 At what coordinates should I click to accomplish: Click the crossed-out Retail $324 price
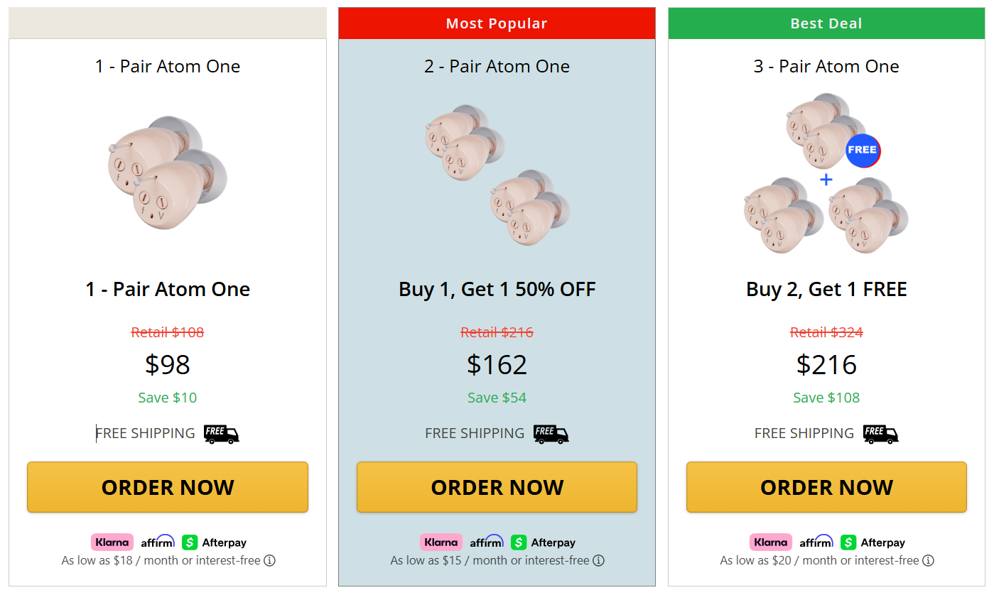(x=826, y=332)
